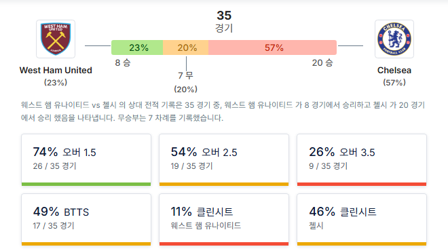The height and width of the screenshot is (251, 448).
Task: Click the 49% BTTS stat card
Action: click(86, 220)
